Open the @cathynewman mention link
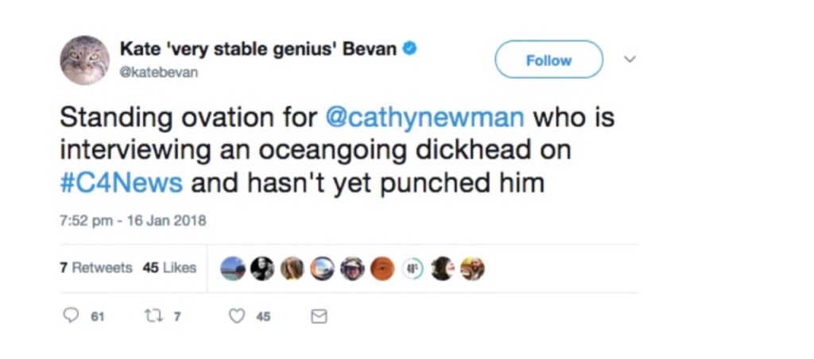Screen dimensions: 814x359 click(425, 118)
